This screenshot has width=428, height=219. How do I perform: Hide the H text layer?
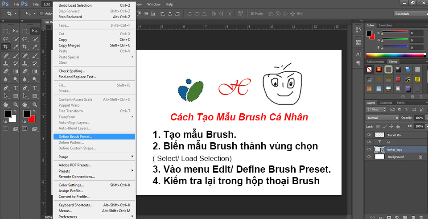coord(369,142)
